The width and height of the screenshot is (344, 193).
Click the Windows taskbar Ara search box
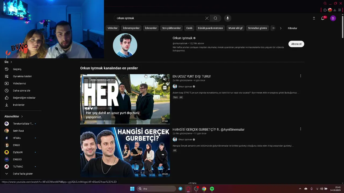[157, 189]
